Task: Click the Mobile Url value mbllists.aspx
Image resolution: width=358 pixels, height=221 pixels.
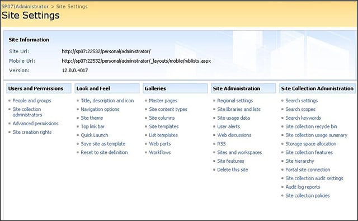Action: point(136,61)
